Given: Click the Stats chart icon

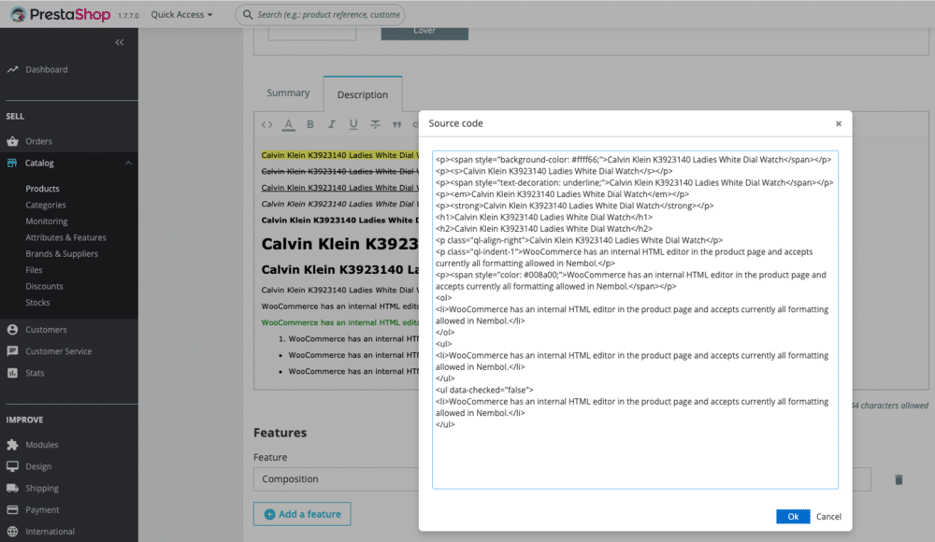Looking at the screenshot, I should (x=12, y=373).
